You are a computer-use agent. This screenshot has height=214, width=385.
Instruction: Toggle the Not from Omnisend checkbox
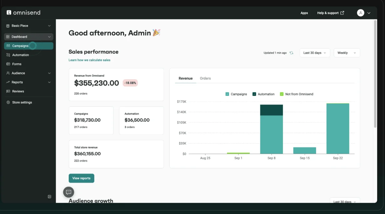(x=282, y=94)
